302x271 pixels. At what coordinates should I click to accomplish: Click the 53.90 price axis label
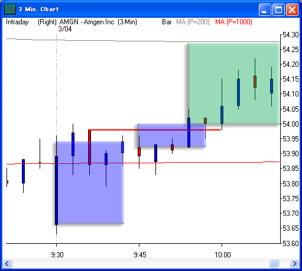291,154
